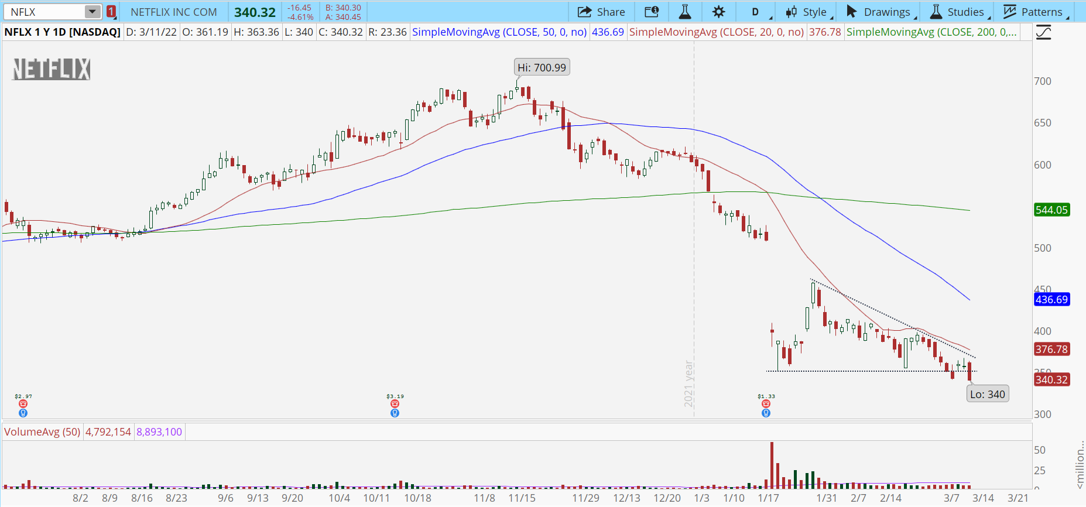This screenshot has height=507, width=1086.
Task: Click the blue 436.69 price axis label
Action: tap(1051, 299)
